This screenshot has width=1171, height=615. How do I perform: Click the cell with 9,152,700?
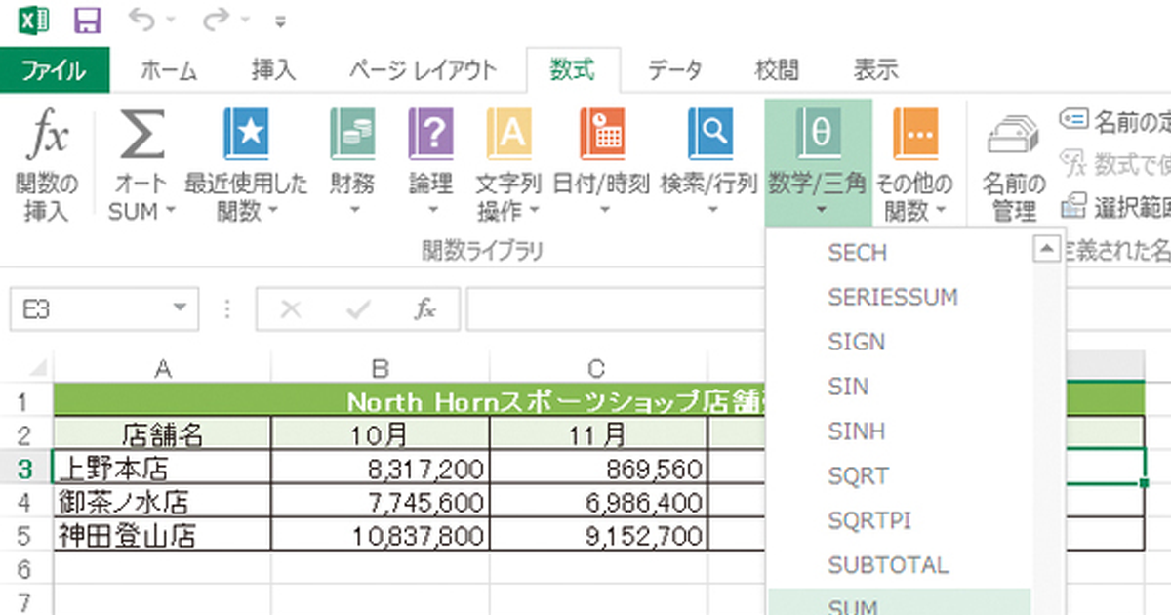[597, 535]
